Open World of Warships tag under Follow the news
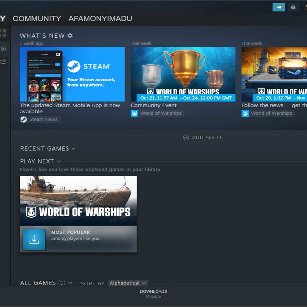This screenshot has height=307, width=307. tap(268, 113)
